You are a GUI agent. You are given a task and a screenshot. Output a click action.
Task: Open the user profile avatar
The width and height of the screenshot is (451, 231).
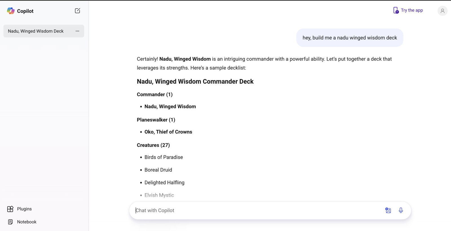click(x=443, y=11)
